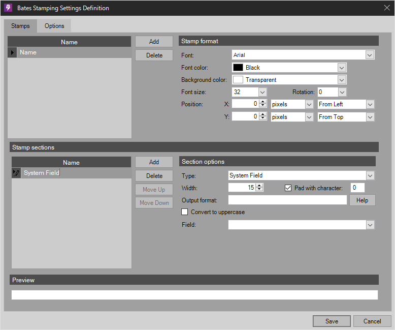395x330 pixels.
Task: Click the edit pencil indicator beside System Field
Action: click(16, 173)
